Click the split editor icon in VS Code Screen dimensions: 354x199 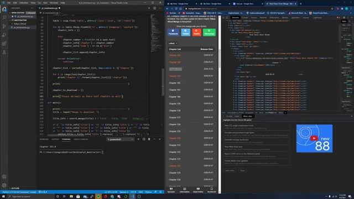[x=155, y=8]
